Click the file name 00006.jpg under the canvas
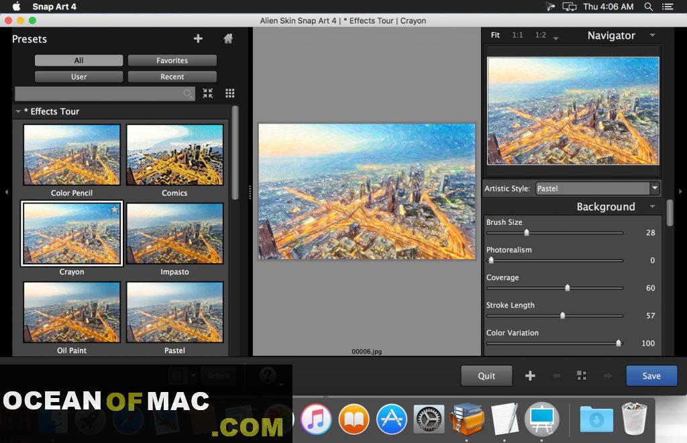Image resolution: width=687 pixels, height=443 pixels. point(367,352)
